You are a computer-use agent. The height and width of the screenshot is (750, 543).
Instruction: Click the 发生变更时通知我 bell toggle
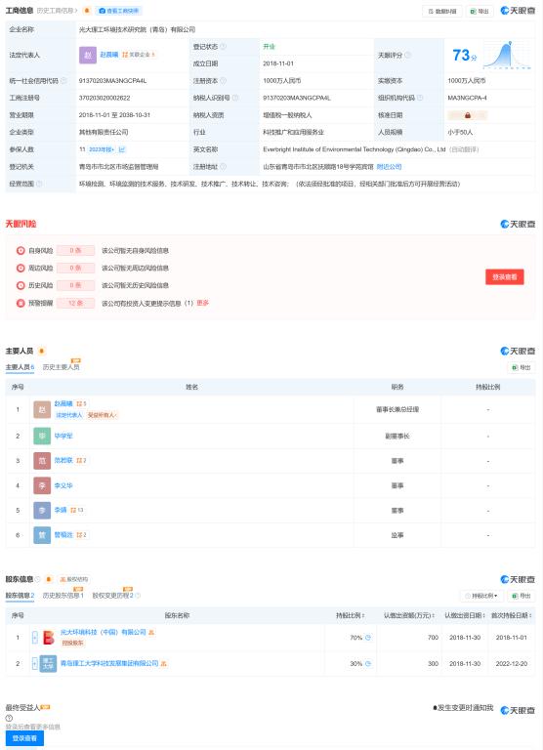462,708
